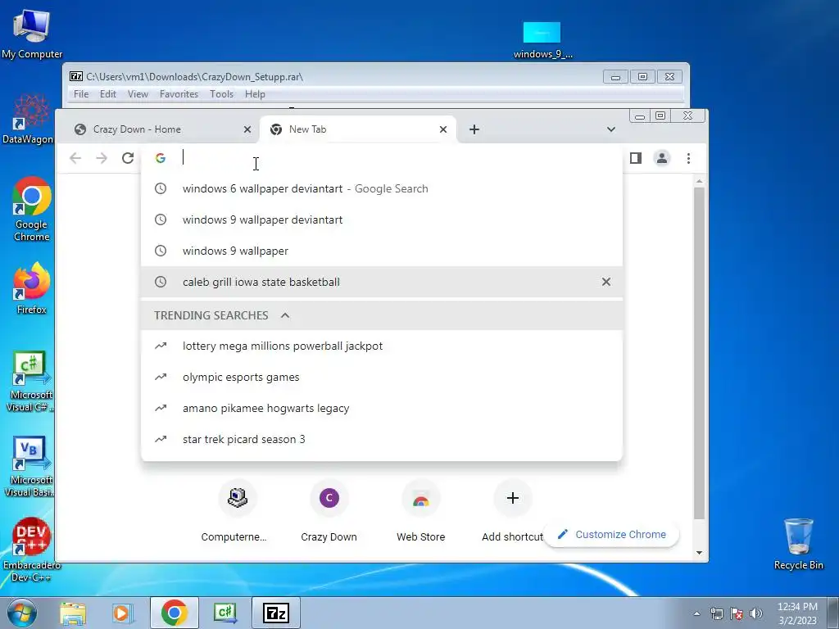Open the Computerne... shortcut tile
This screenshot has width=839, height=629.
238,512
